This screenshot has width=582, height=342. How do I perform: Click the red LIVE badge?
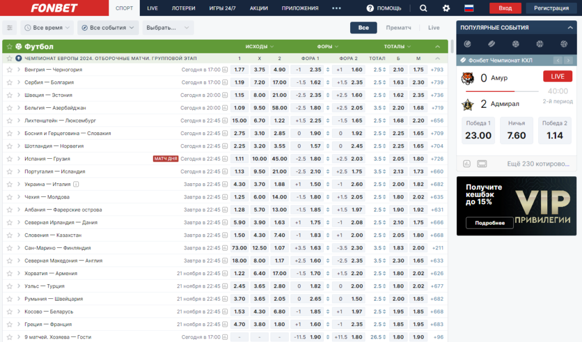coord(558,77)
